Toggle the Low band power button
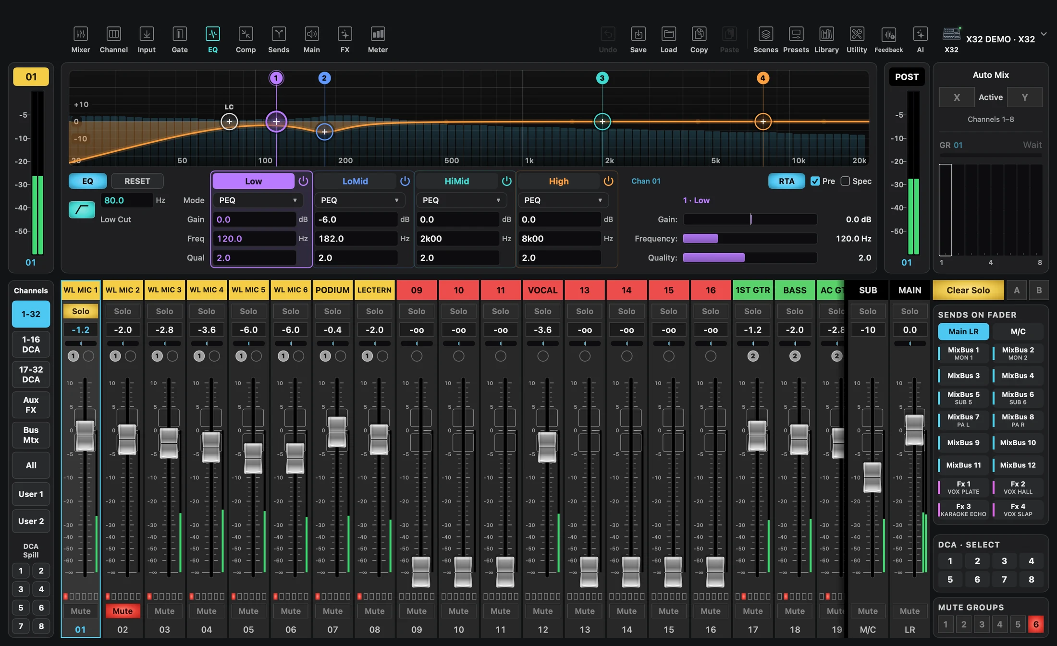This screenshot has width=1057, height=646. click(303, 181)
